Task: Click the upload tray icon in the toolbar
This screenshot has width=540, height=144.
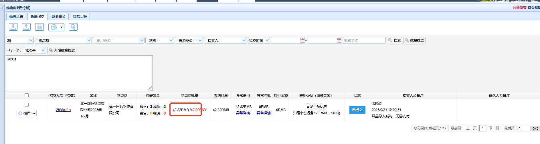Action: tap(26, 27)
